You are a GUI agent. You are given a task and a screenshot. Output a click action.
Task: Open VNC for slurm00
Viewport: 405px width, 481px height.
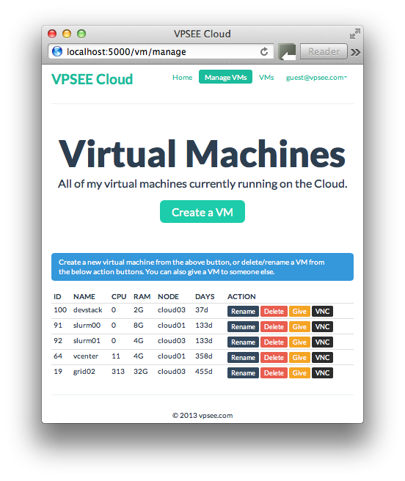tap(322, 327)
